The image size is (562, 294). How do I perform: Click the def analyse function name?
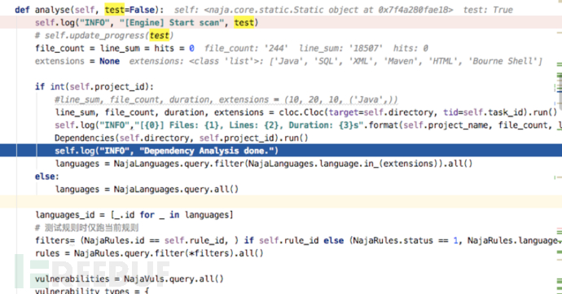point(52,10)
